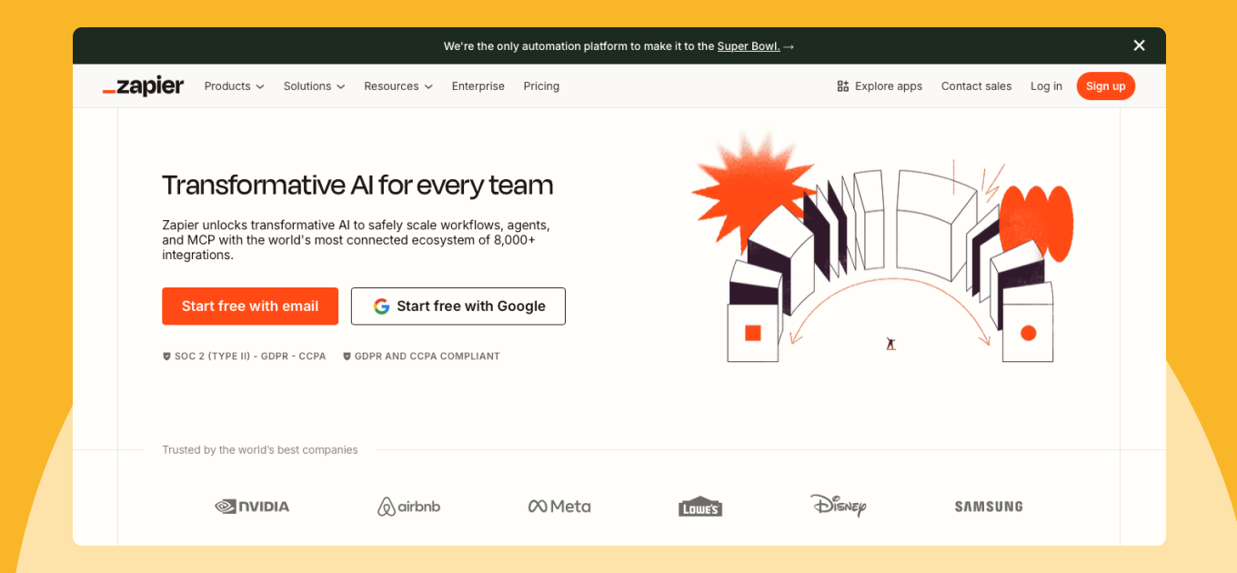Click the Meta company logo

tap(559, 507)
